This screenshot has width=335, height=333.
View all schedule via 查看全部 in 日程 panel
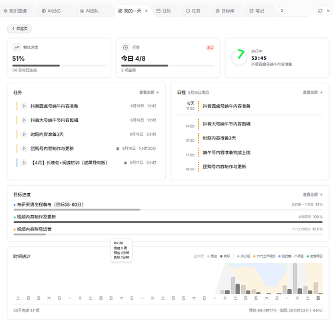[x=312, y=93]
